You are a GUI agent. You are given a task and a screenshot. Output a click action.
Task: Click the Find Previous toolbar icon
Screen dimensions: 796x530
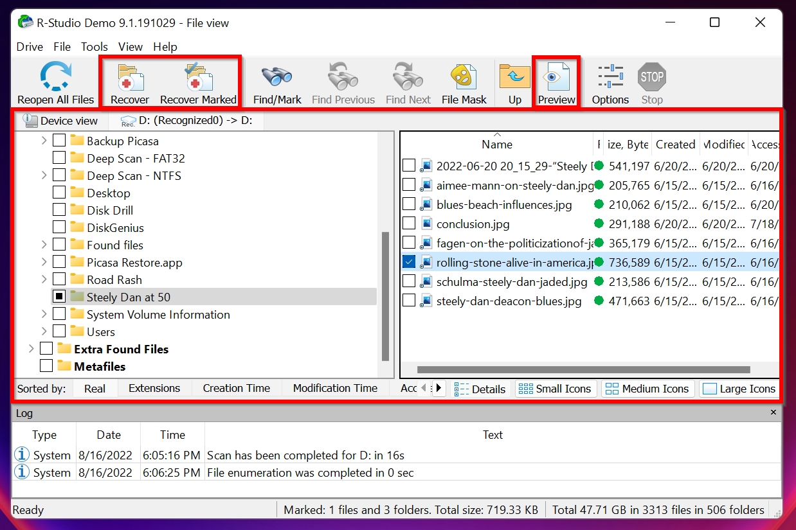click(343, 76)
